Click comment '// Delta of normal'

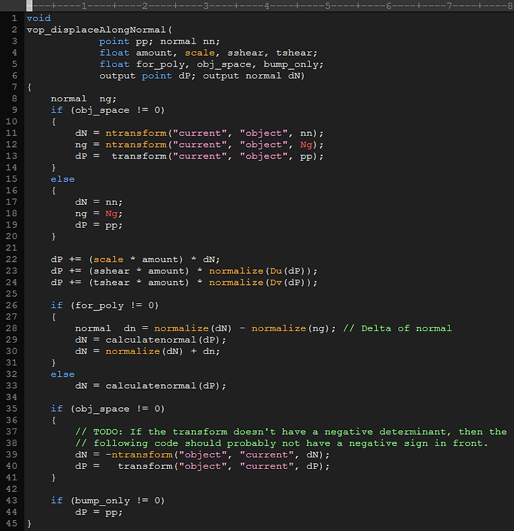398,328
